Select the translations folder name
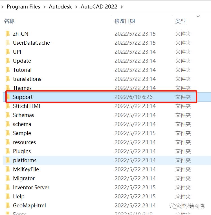Image resolution: width=211 pixels, height=215 pixels. (x=27, y=79)
